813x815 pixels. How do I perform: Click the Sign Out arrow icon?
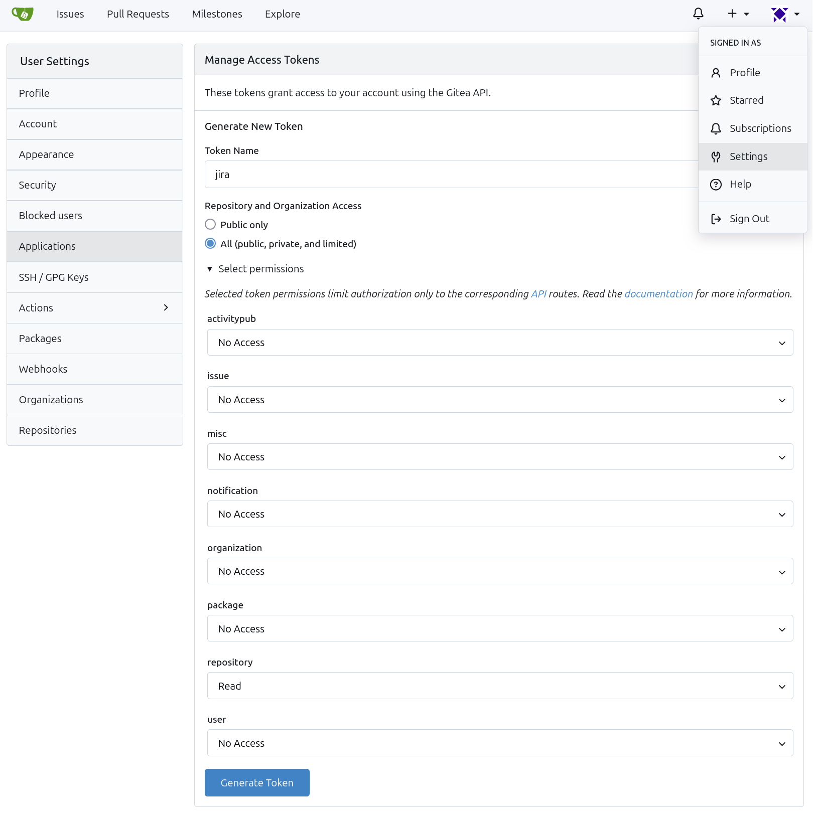pos(716,219)
